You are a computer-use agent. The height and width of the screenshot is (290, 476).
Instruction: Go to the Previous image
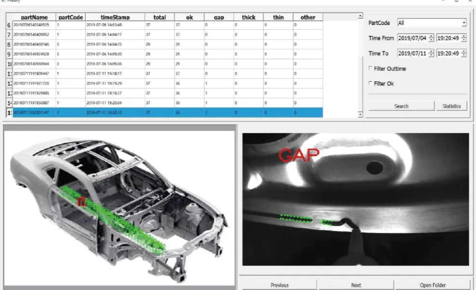tap(279, 285)
